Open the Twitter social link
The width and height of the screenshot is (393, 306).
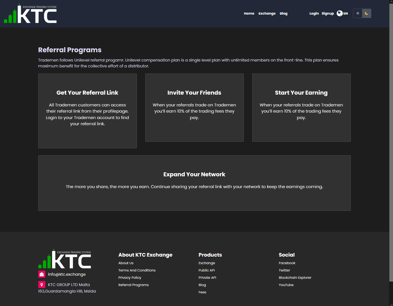284,270
